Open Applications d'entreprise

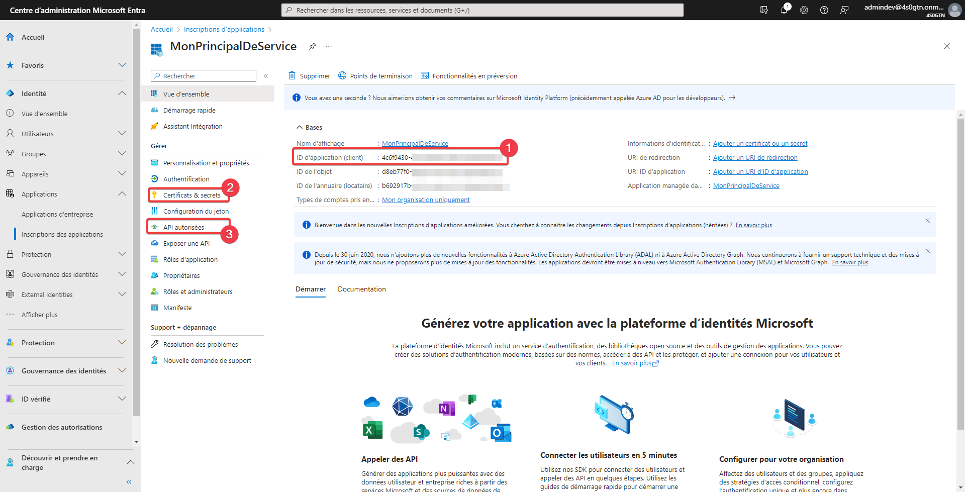point(57,214)
